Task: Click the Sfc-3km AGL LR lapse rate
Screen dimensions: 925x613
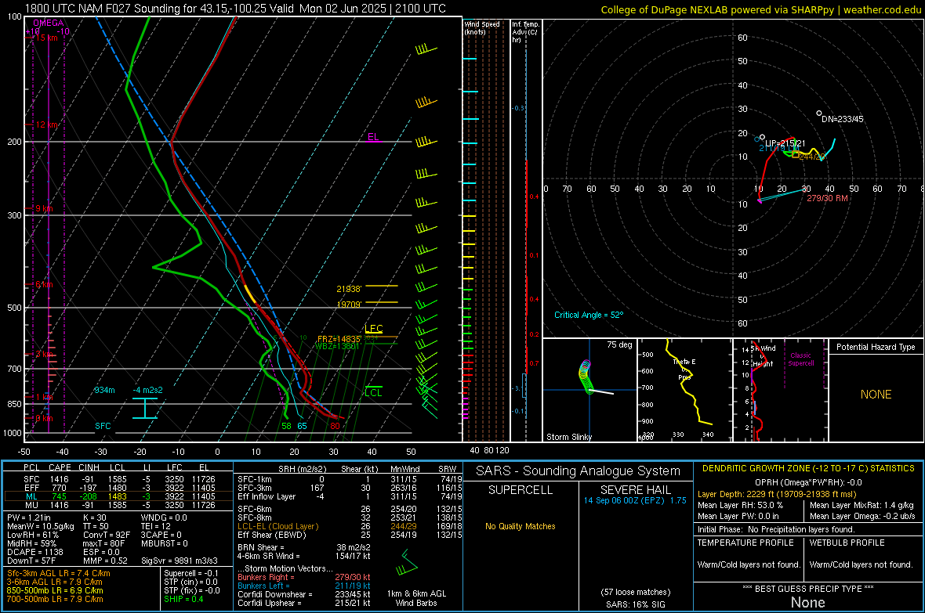Action: 59,573
